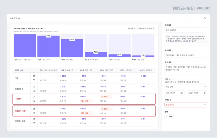
Task: Open the 차트 유형 dropdown showing 단계 퍼널 차트
Action: (x=186, y=30)
